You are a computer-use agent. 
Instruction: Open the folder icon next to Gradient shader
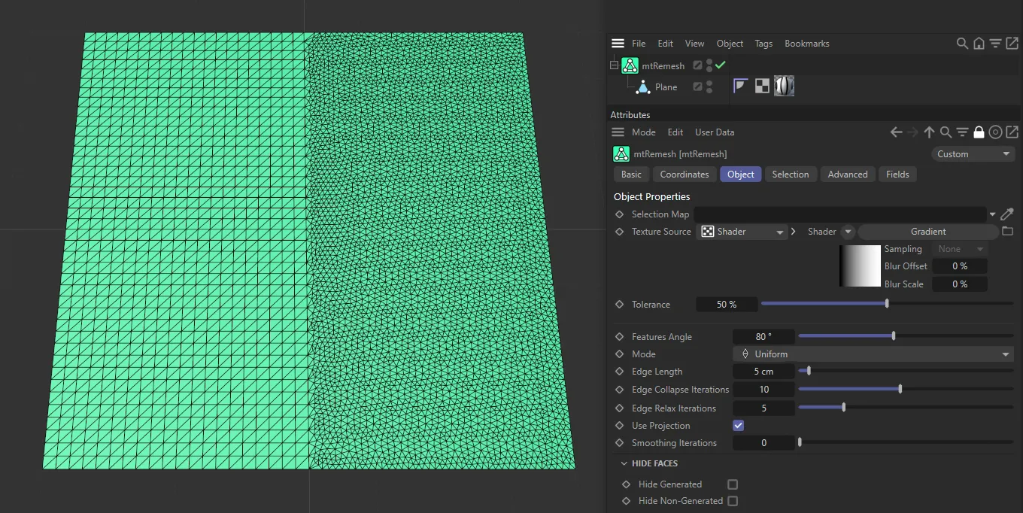pyautogui.click(x=1007, y=231)
